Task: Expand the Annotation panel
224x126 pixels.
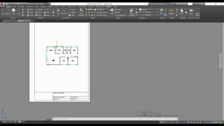Action: [66, 18]
